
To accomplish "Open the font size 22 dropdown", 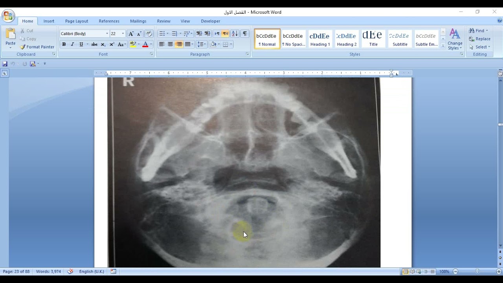I will tap(123, 34).
